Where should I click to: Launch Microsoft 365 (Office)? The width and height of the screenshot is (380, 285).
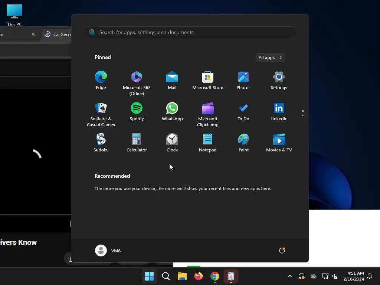[137, 83]
